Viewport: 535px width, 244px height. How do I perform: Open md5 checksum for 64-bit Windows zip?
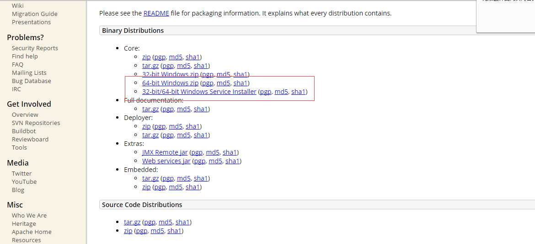click(x=224, y=83)
